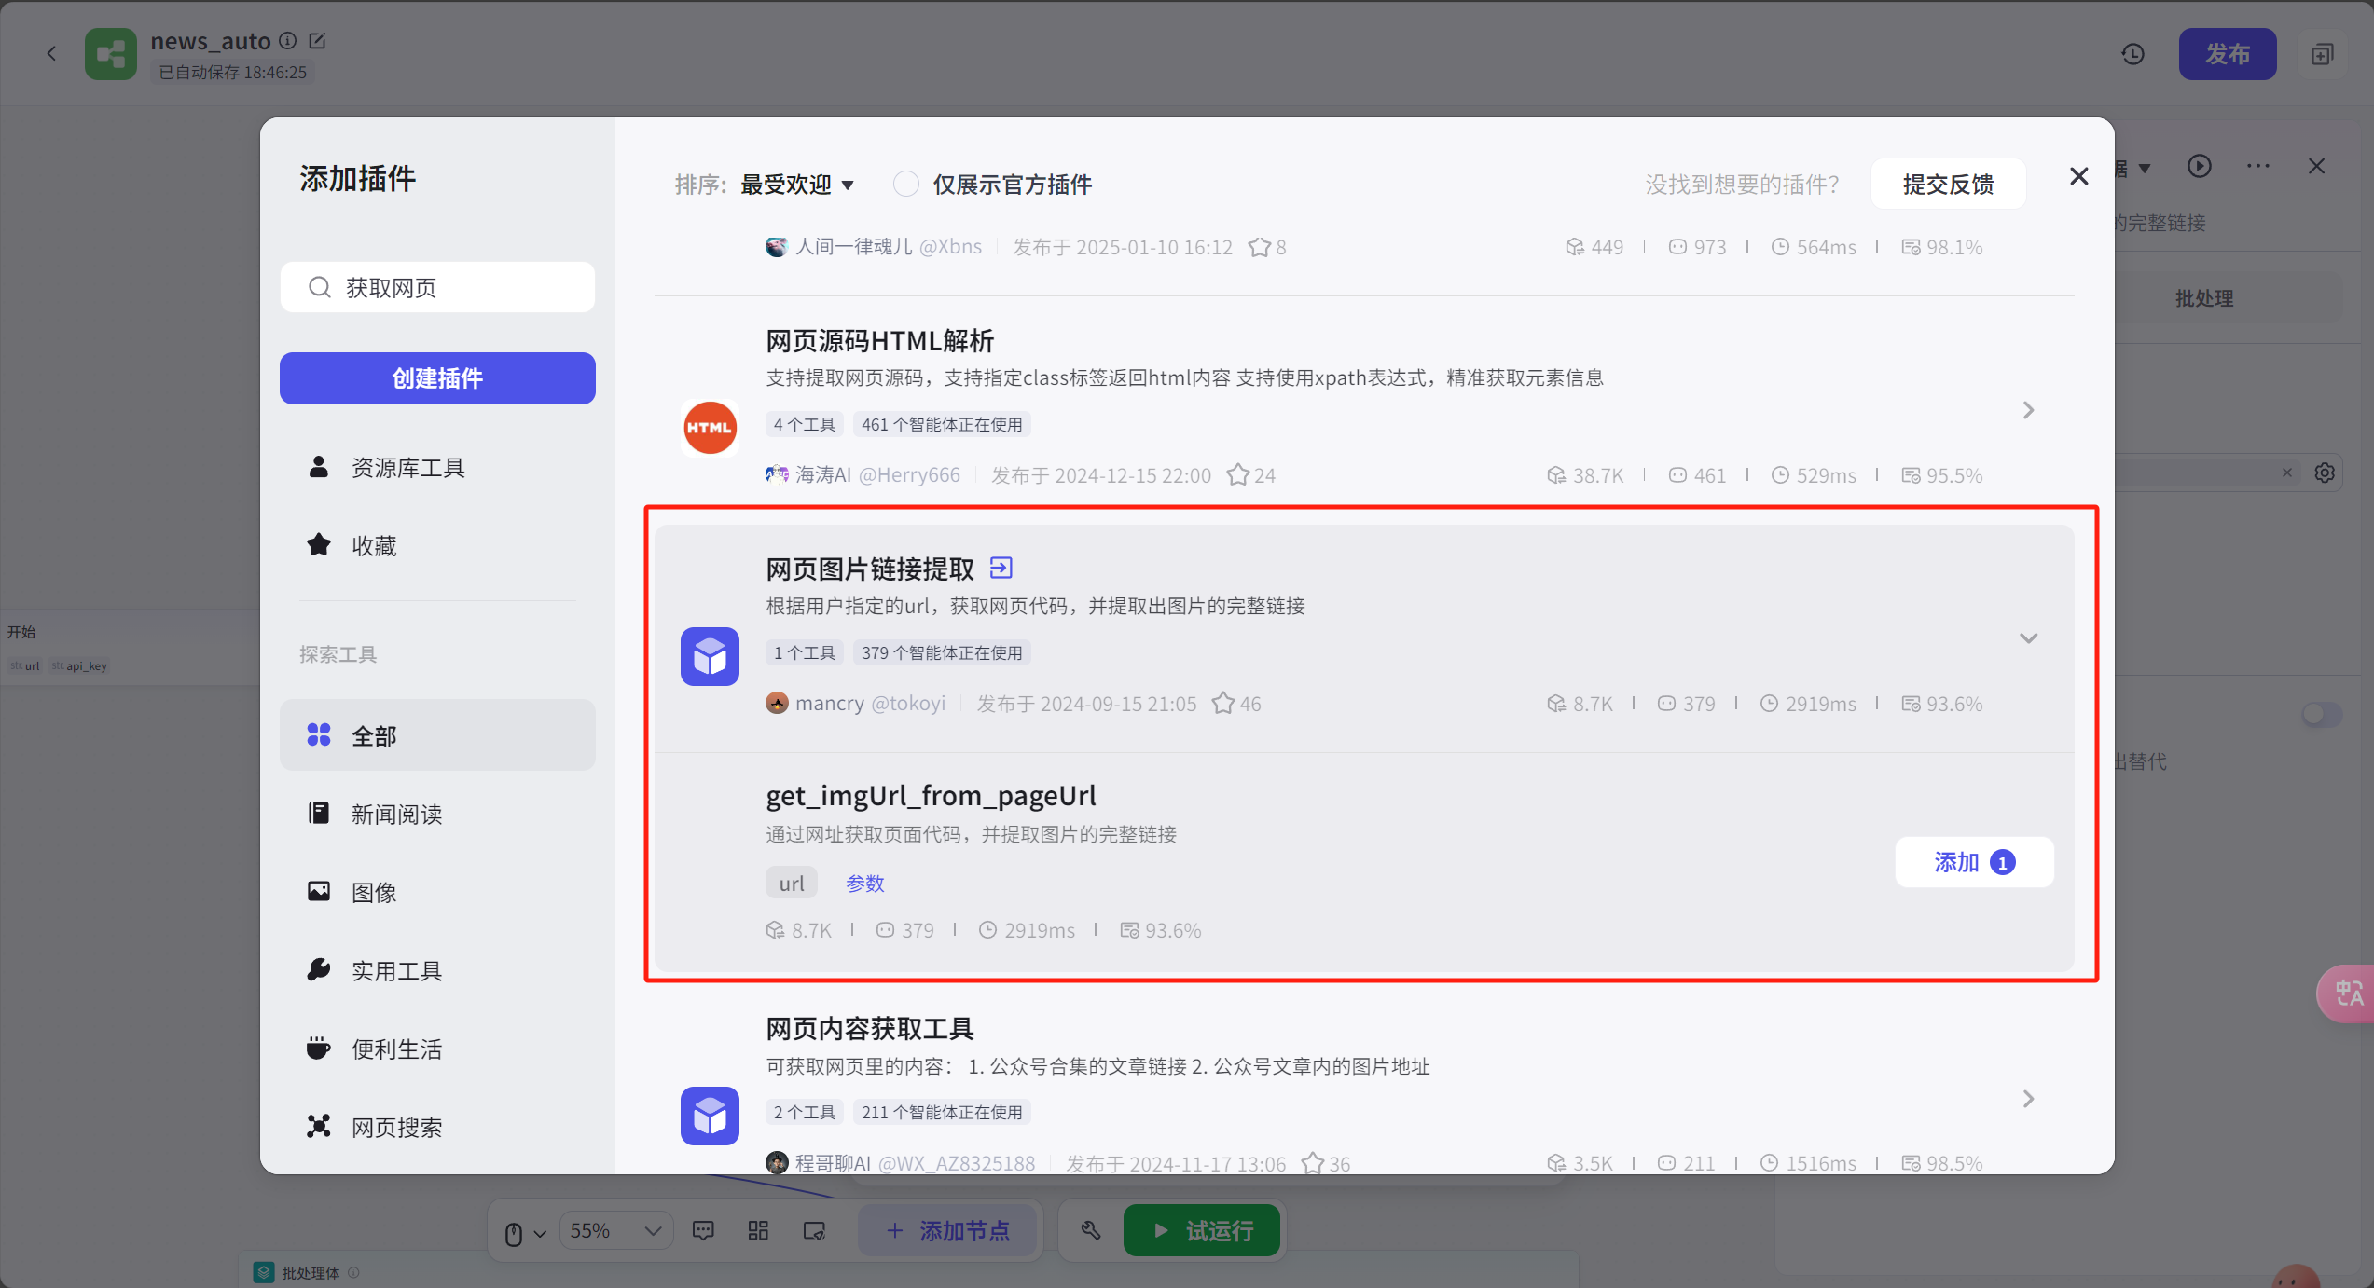The width and height of the screenshot is (2374, 1288).
Task: Click the grid layout icon in toolbar
Action: coord(758,1231)
